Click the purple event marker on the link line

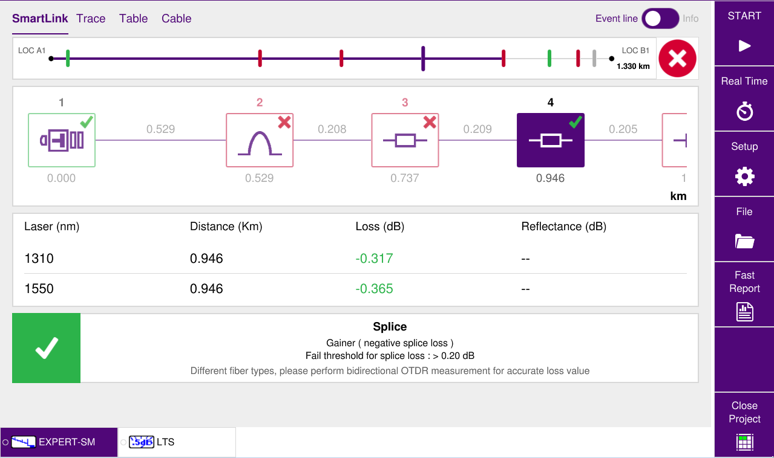pos(422,57)
